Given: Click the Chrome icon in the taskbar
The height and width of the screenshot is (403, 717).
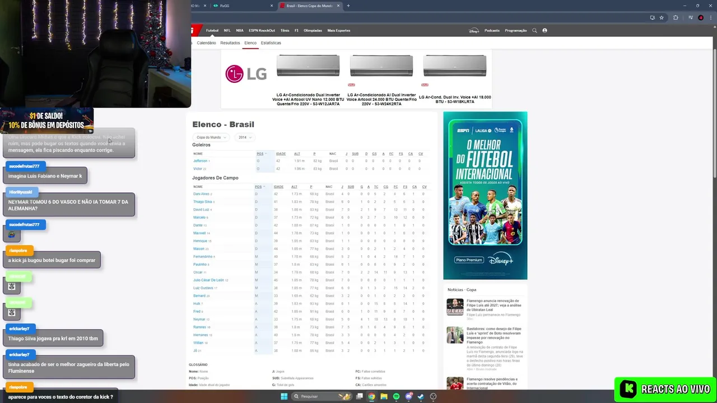Looking at the screenshot, I should point(371,396).
